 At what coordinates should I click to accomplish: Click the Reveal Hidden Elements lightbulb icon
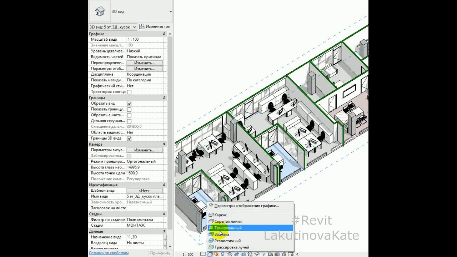pyautogui.click(x=263, y=254)
